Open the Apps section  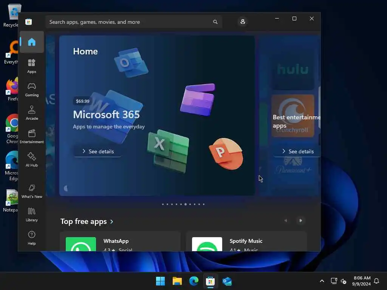pyautogui.click(x=32, y=66)
